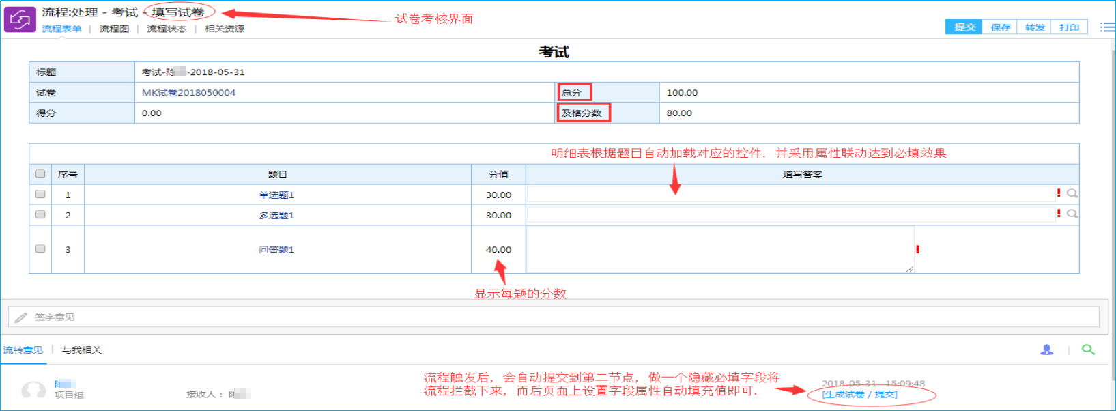Open the 流程状态 tab
The width and height of the screenshot is (1116, 411).
click(167, 29)
